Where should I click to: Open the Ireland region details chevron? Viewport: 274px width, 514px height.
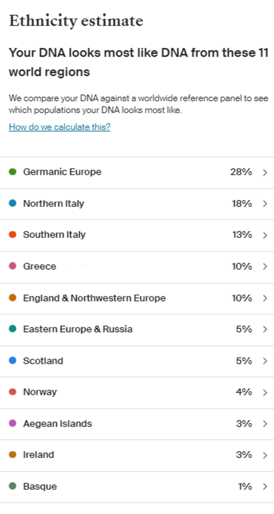point(265,455)
